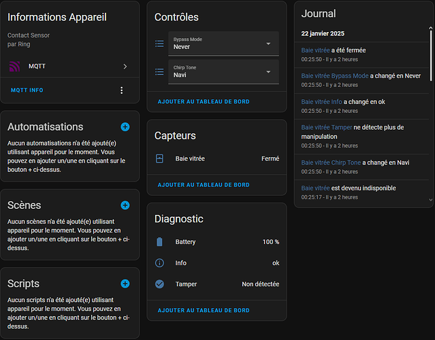Viewport: 435px width, 340px height.
Task: Open the Baie vitrée Bypass Mode journal link
Action: 335,76
